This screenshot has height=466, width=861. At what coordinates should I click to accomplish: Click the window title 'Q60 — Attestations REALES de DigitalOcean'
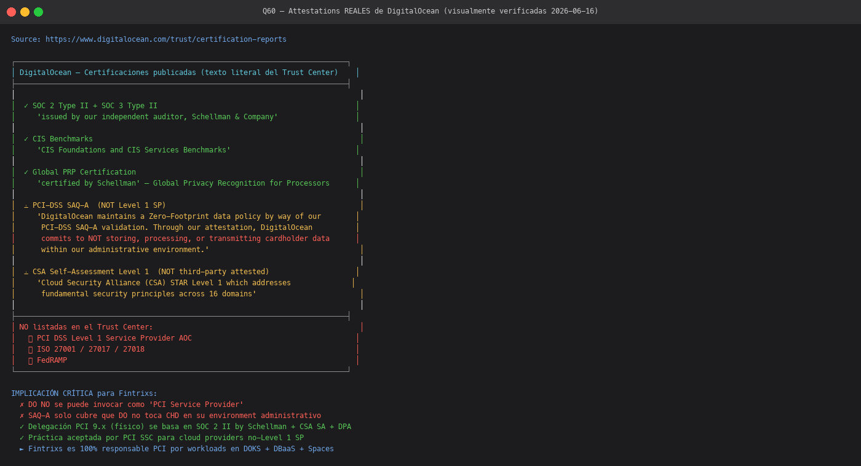coord(430,11)
